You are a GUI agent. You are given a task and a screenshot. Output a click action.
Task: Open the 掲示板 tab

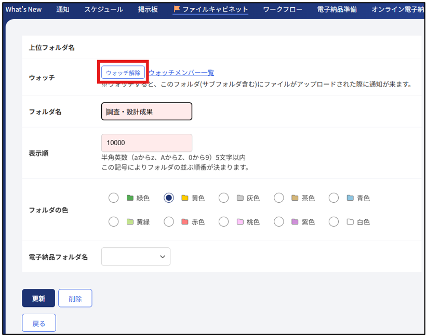pos(148,9)
